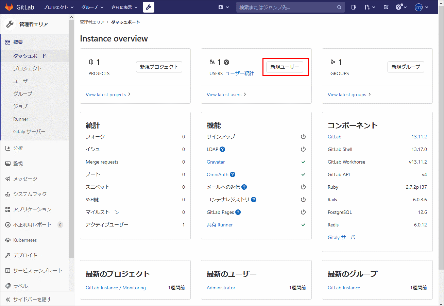Viewport: 444px width, 306px height.
Task: Click the ラベル tag icon
Action: 8,286
